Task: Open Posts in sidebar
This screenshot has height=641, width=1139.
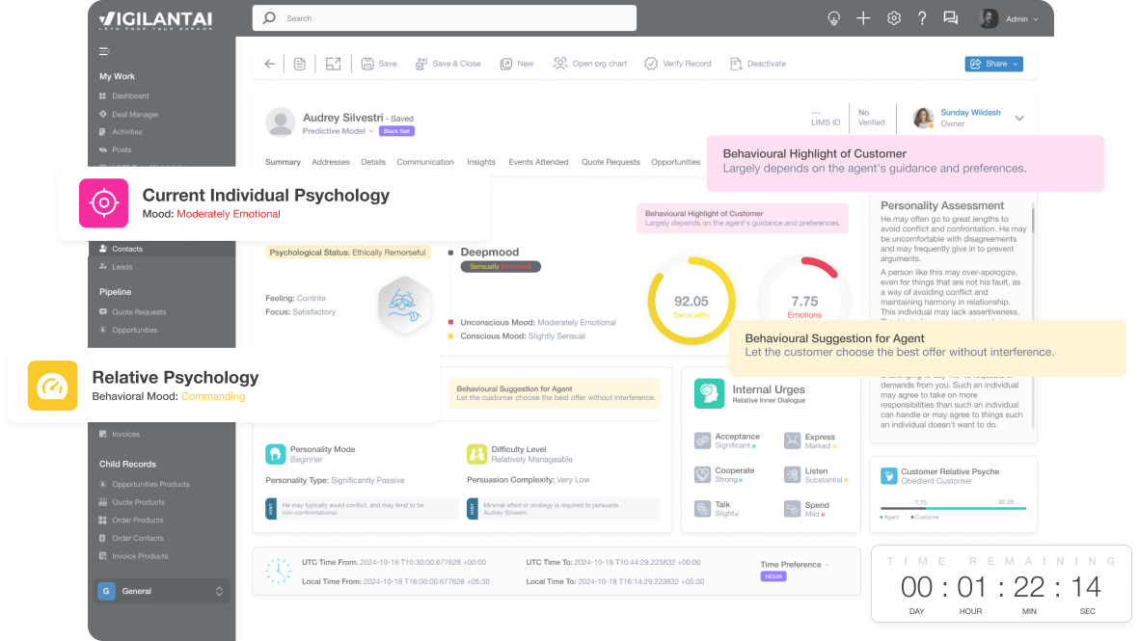Action: [115, 149]
